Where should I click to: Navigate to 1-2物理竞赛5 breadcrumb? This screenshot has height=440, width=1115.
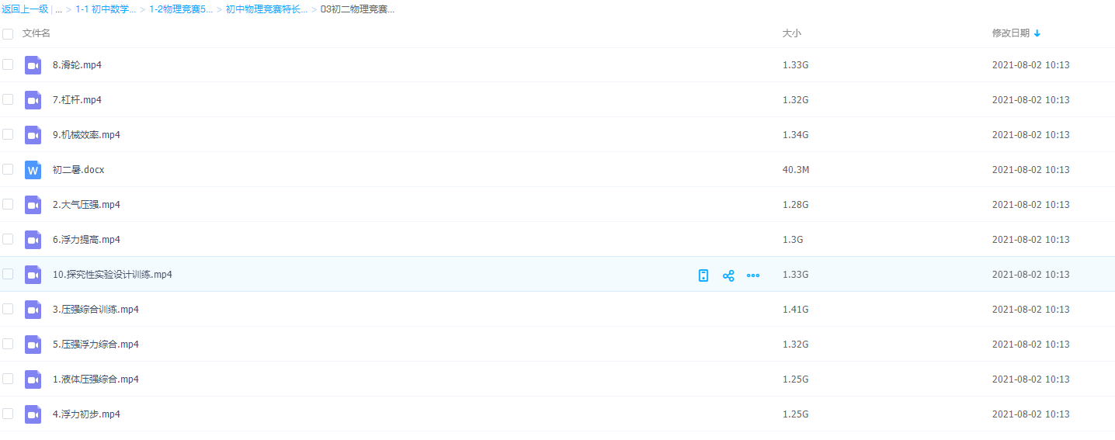pyautogui.click(x=181, y=9)
